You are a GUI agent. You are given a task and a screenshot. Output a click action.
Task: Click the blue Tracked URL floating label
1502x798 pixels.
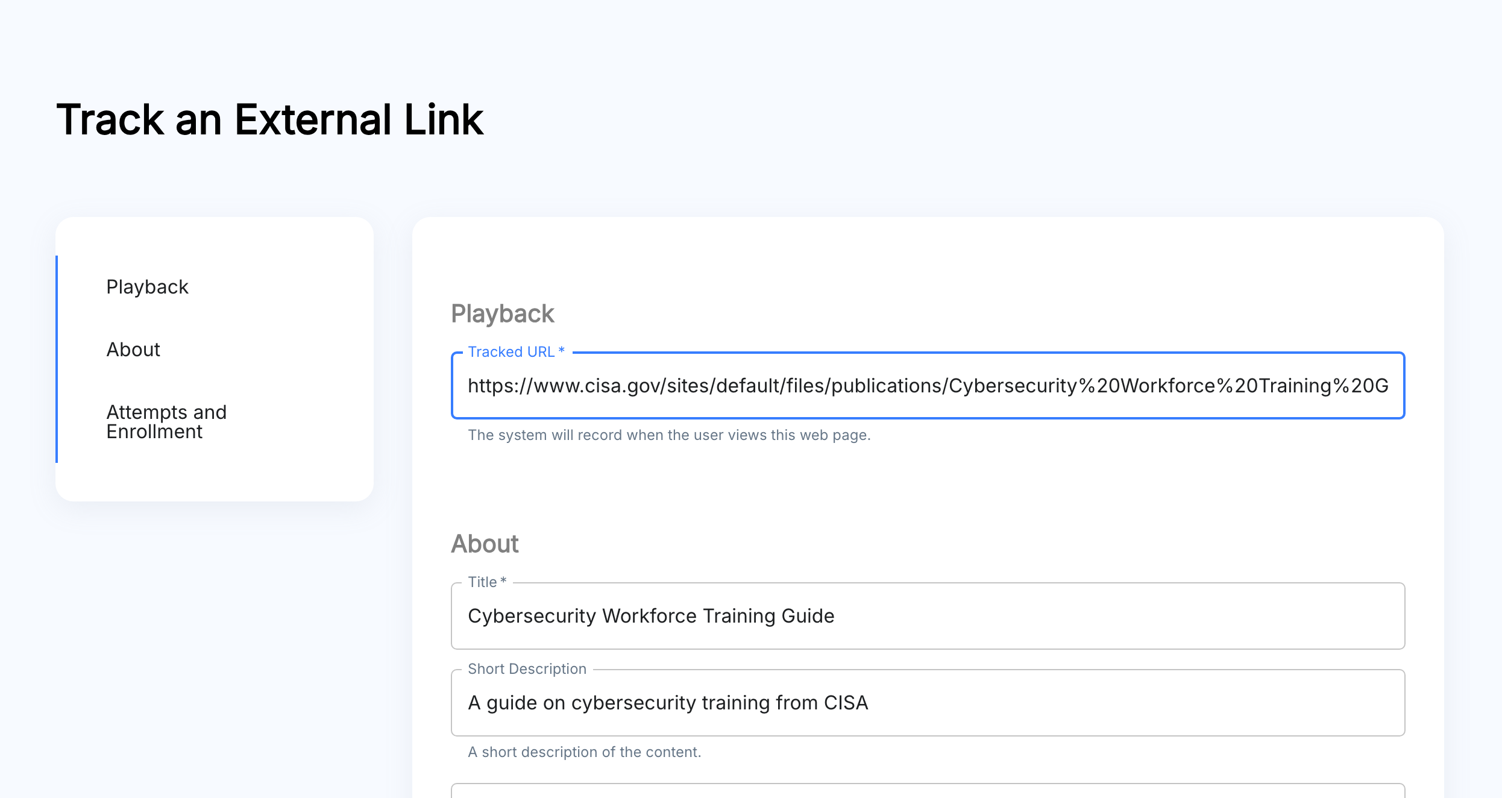click(x=516, y=352)
